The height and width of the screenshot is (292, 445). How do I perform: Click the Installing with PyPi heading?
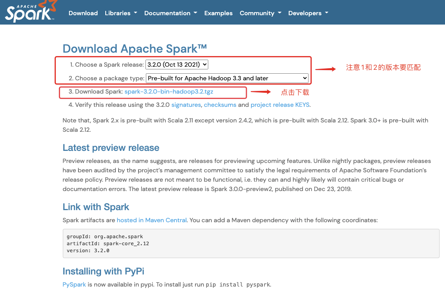pos(103,271)
